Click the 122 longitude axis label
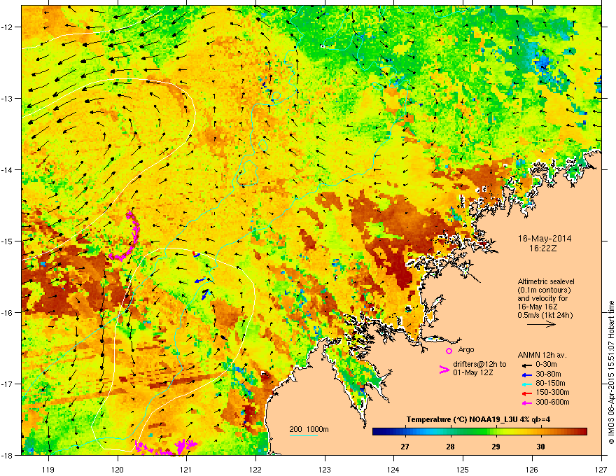This screenshot has height=476, width=616. (x=255, y=469)
